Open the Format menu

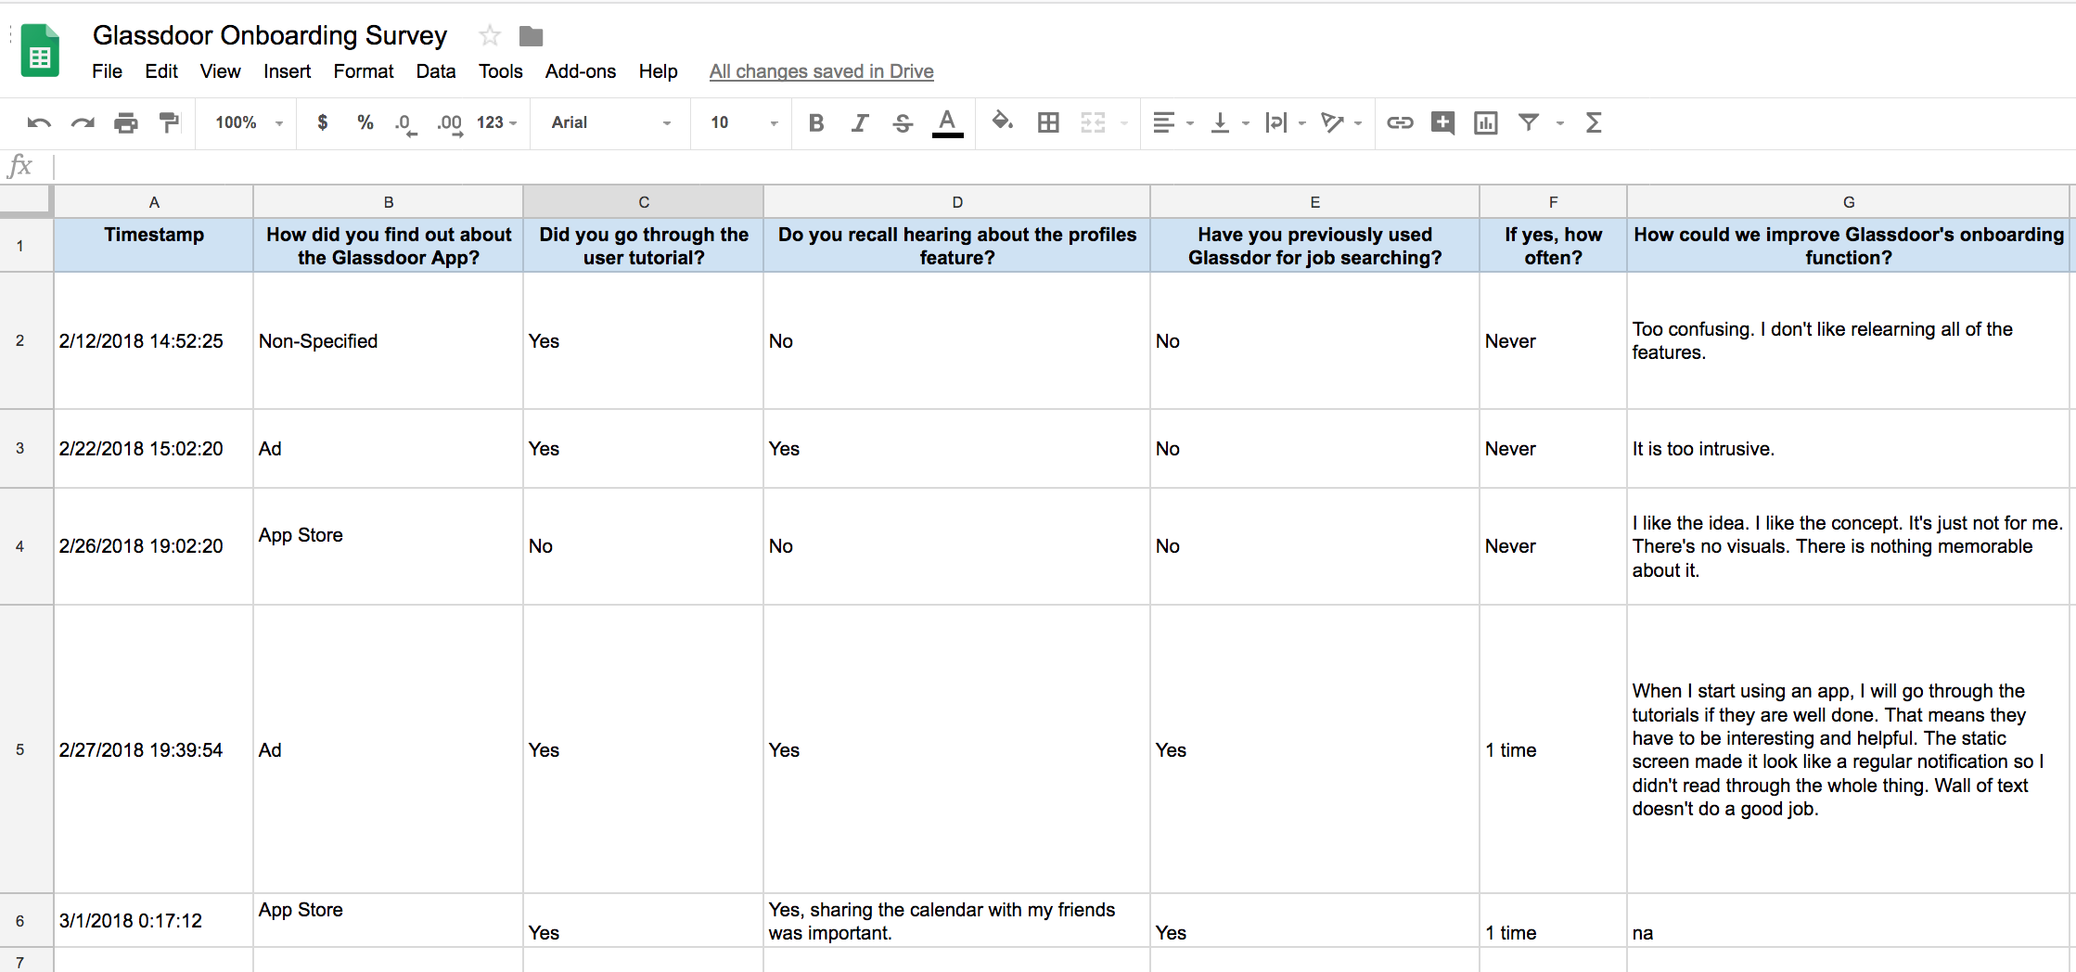tap(364, 71)
